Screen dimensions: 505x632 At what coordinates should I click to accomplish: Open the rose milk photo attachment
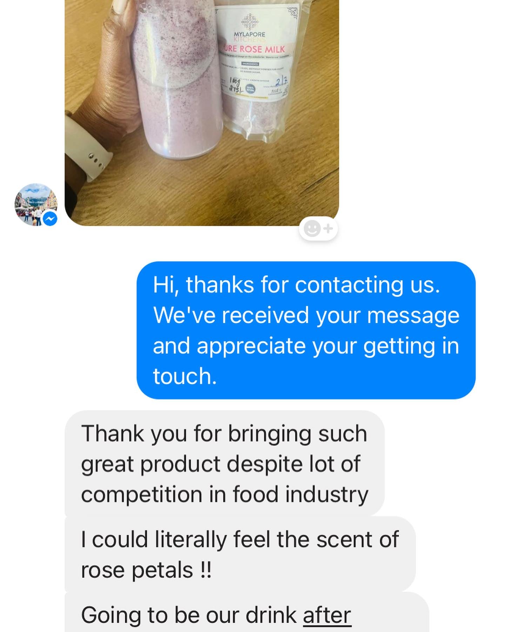pos(202,112)
